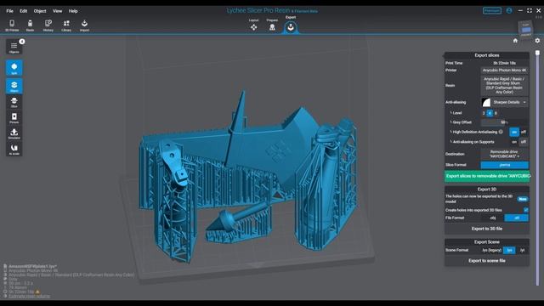
Task: Click the Estimate resin volume link
Action: [29, 297]
